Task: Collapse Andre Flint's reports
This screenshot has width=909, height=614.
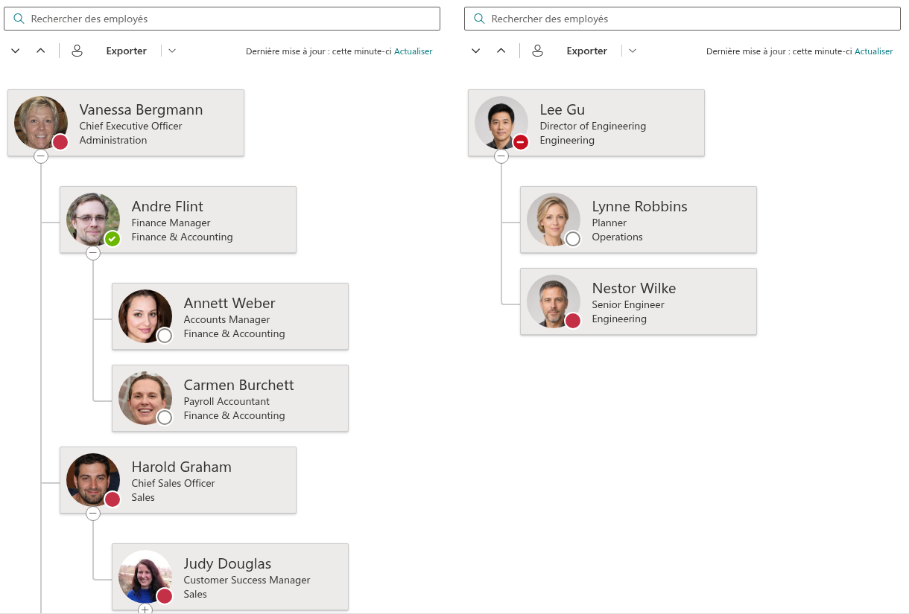Action: coord(93,253)
